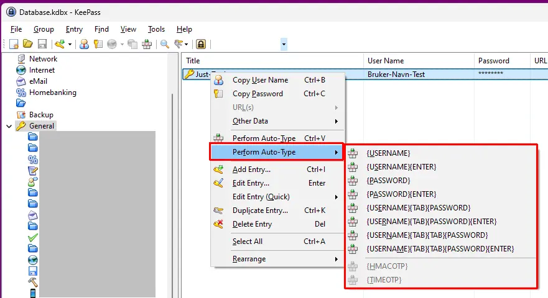
Task: Click the unnamed folder icon below Homebanking
Action: [x=21, y=103]
